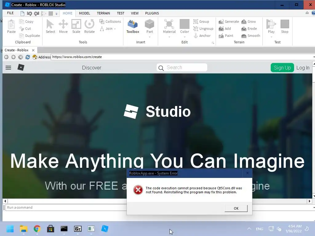Click Paint terrain tool
Viewport: 315px width, 236px height.
point(226,36)
